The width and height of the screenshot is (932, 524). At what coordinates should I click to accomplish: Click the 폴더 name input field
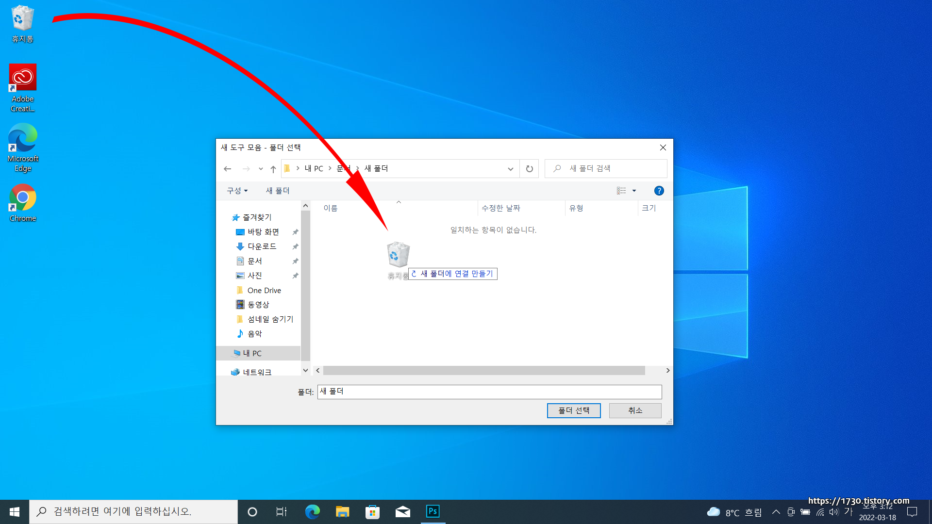point(489,392)
